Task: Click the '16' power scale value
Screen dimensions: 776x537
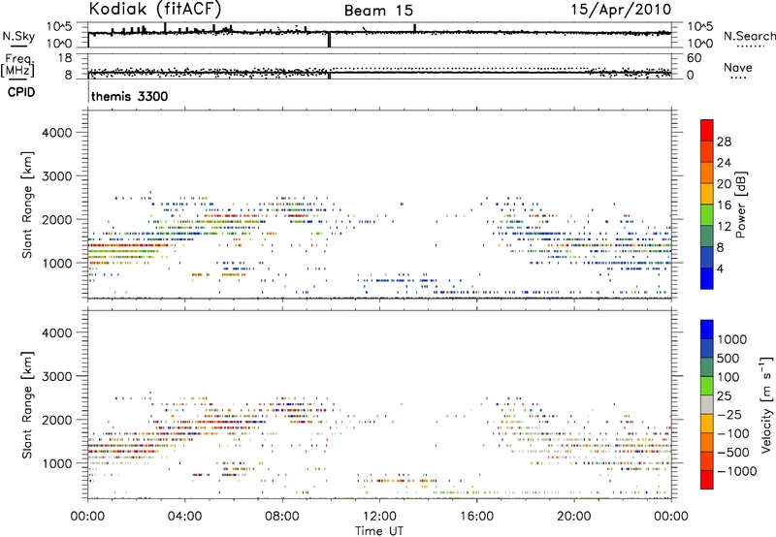Action: (724, 205)
